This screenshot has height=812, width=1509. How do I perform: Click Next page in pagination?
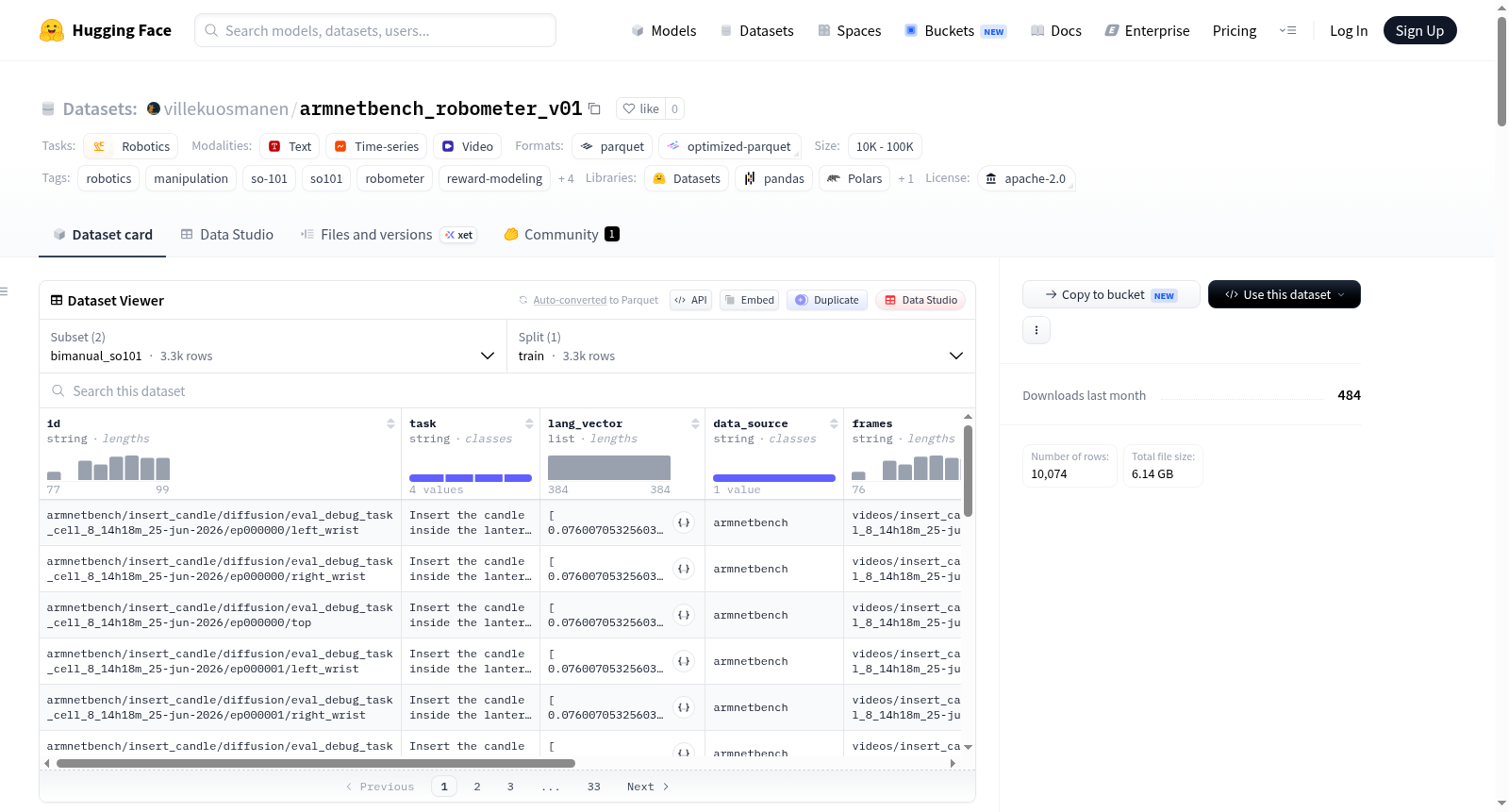(648, 787)
